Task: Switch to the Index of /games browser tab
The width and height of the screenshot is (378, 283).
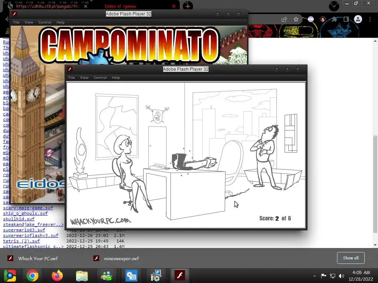Action: (x=120, y=6)
